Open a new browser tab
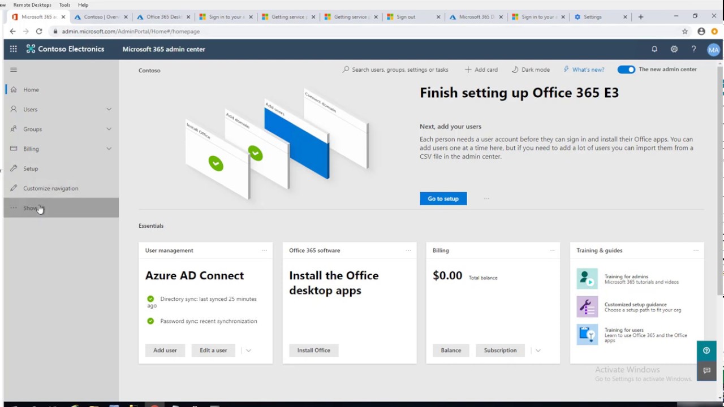The height and width of the screenshot is (407, 724). click(x=641, y=17)
